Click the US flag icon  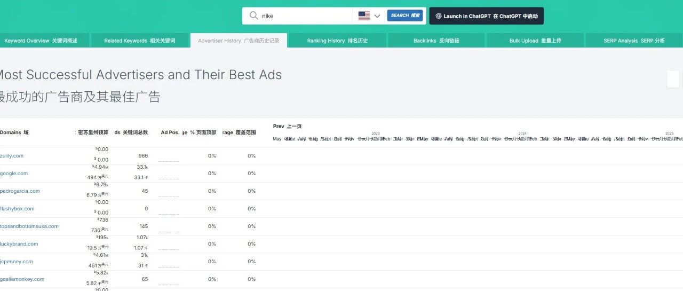[364, 16]
